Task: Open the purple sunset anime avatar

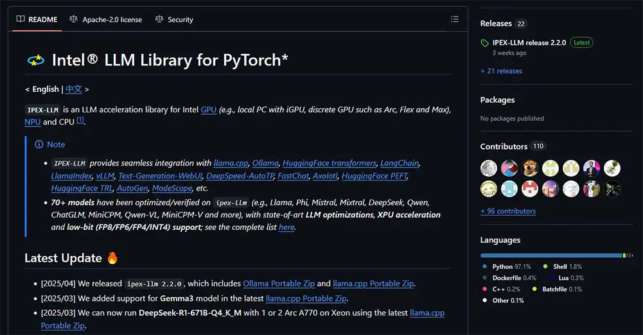Action: click(x=551, y=189)
